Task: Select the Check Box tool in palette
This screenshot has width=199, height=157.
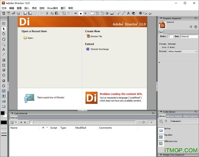Action: coord(3,91)
